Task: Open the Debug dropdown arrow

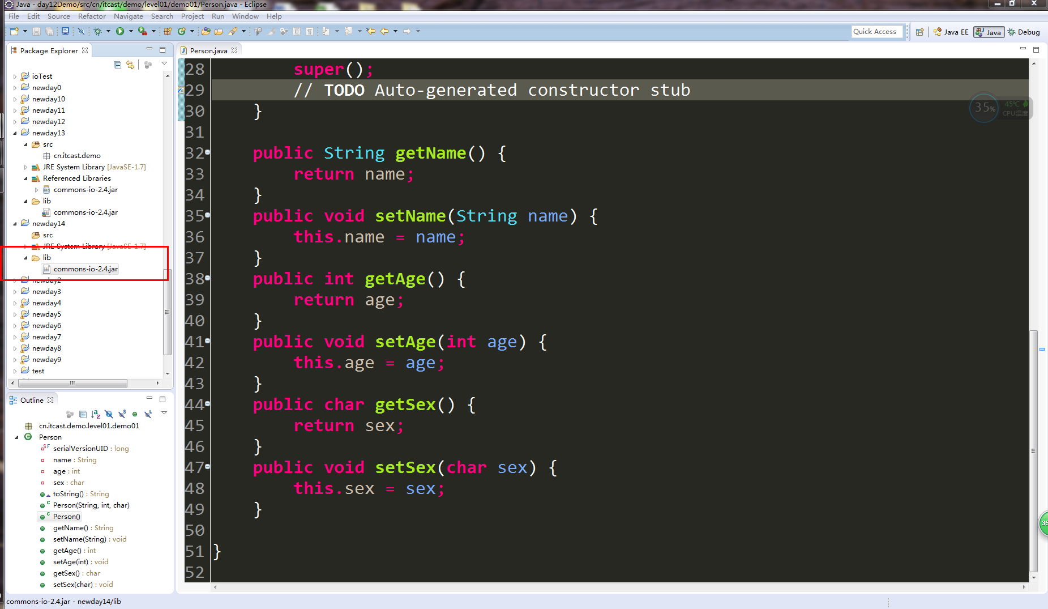Action: tap(108, 31)
